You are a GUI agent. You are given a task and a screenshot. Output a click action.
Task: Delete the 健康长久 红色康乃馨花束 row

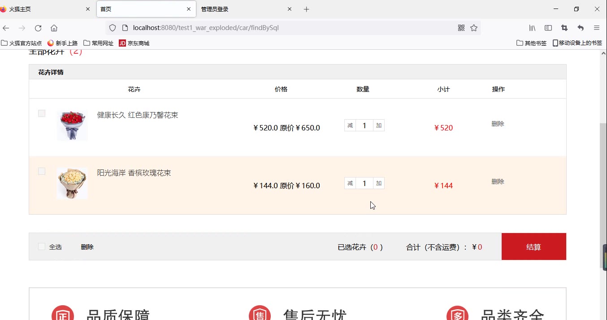(x=498, y=124)
